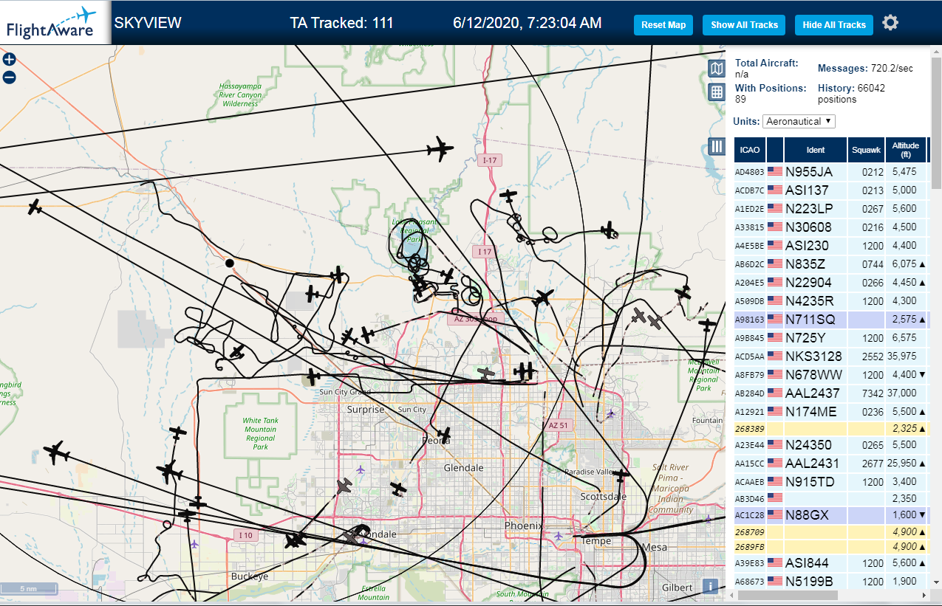Sort table by ICAO column header
The image size is (942, 606).
tap(749, 150)
